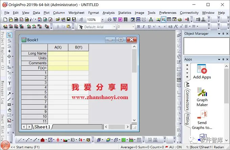
Task: Open the Add Apps item
Action: click(x=202, y=72)
